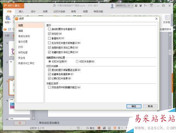Screen dimensions: 176x133
Task: Switch to normal view icon in status bar
Action: tap(99, 128)
